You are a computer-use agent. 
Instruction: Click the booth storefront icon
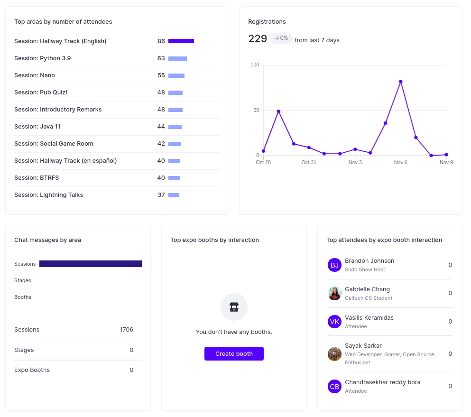coord(234,307)
